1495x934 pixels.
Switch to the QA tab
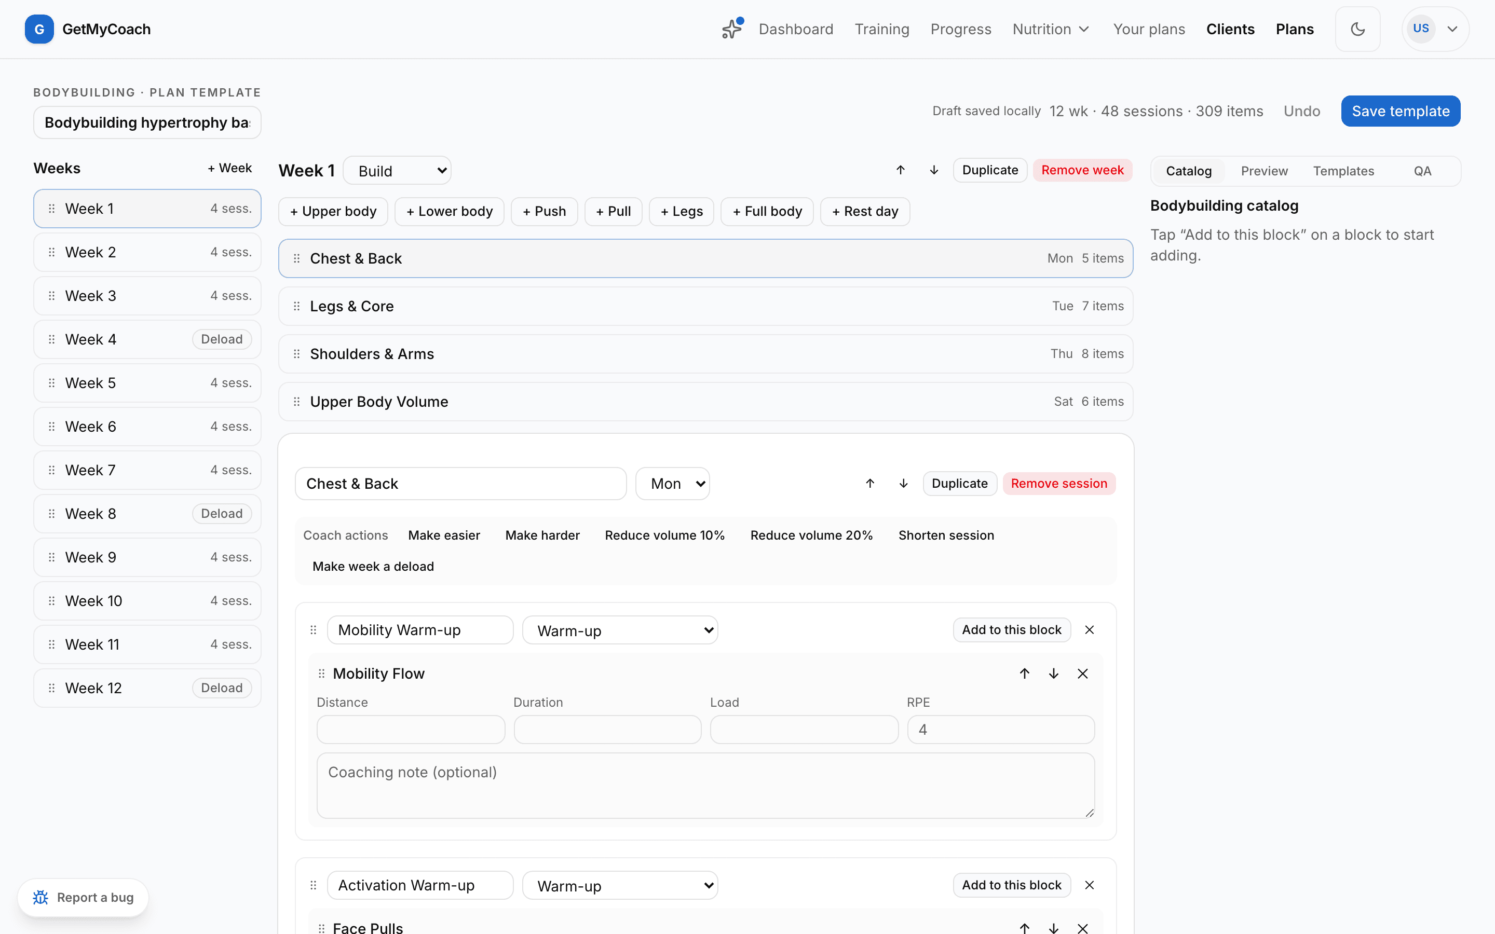[x=1422, y=171]
